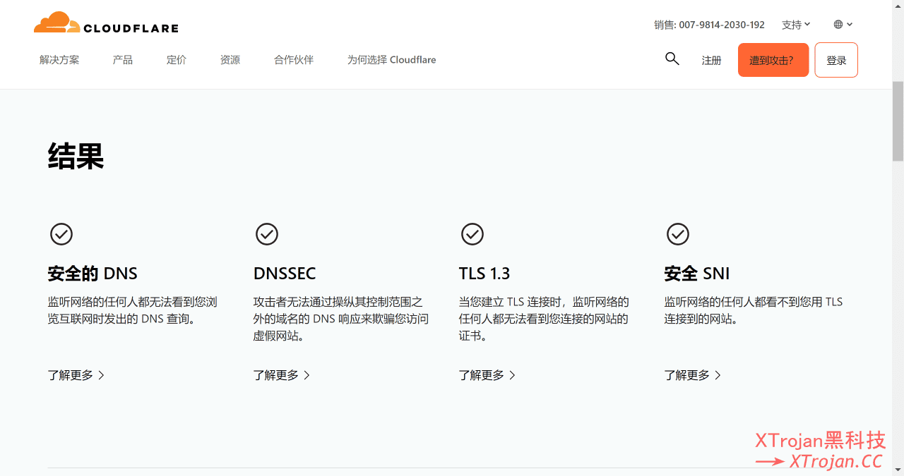The height and width of the screenshot is (476, 904).
Task: Follow 了解更多 under TLS 1.3
Action: pyautogui.click(x=487, y=375)
